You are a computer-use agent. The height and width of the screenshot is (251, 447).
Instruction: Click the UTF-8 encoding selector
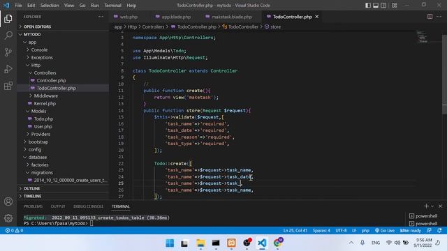tap(341, 231)
